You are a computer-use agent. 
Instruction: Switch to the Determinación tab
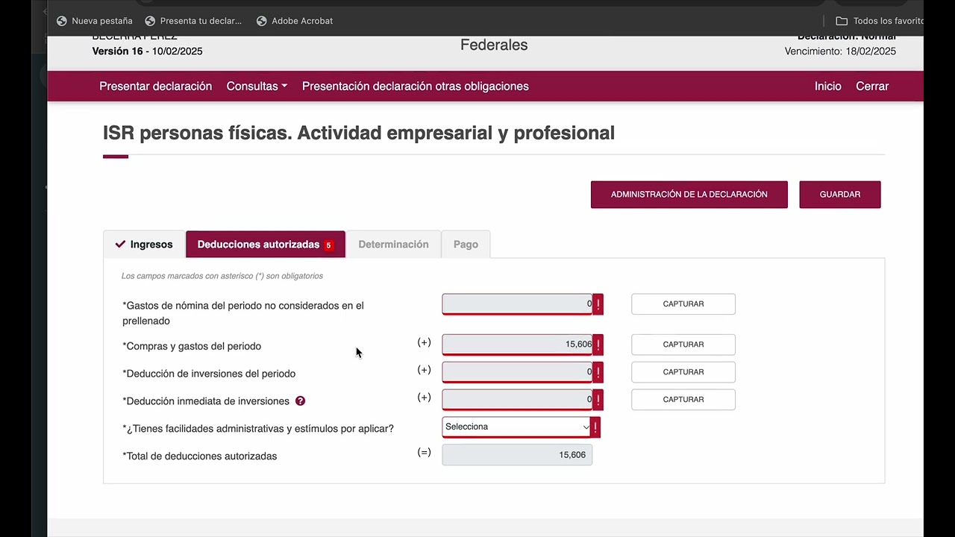click(393, 245)
